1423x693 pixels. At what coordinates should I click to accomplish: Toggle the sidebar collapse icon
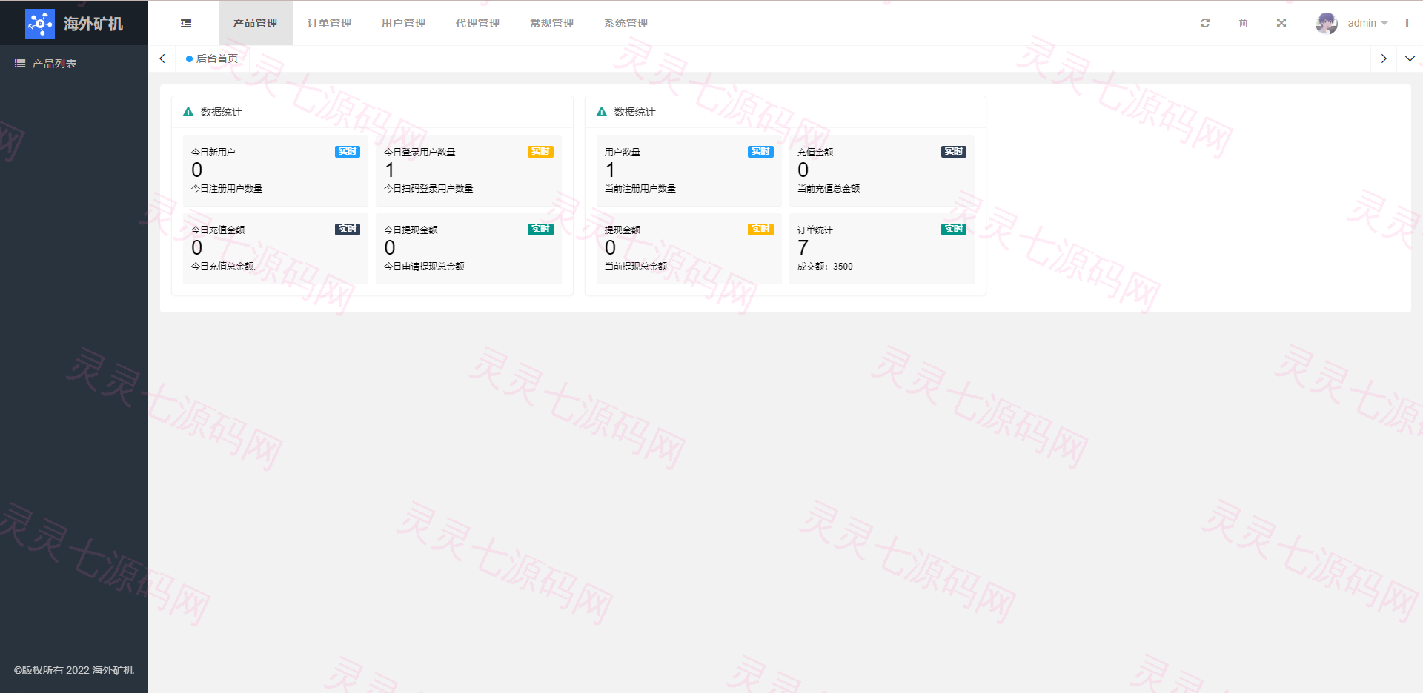[186, 24]
